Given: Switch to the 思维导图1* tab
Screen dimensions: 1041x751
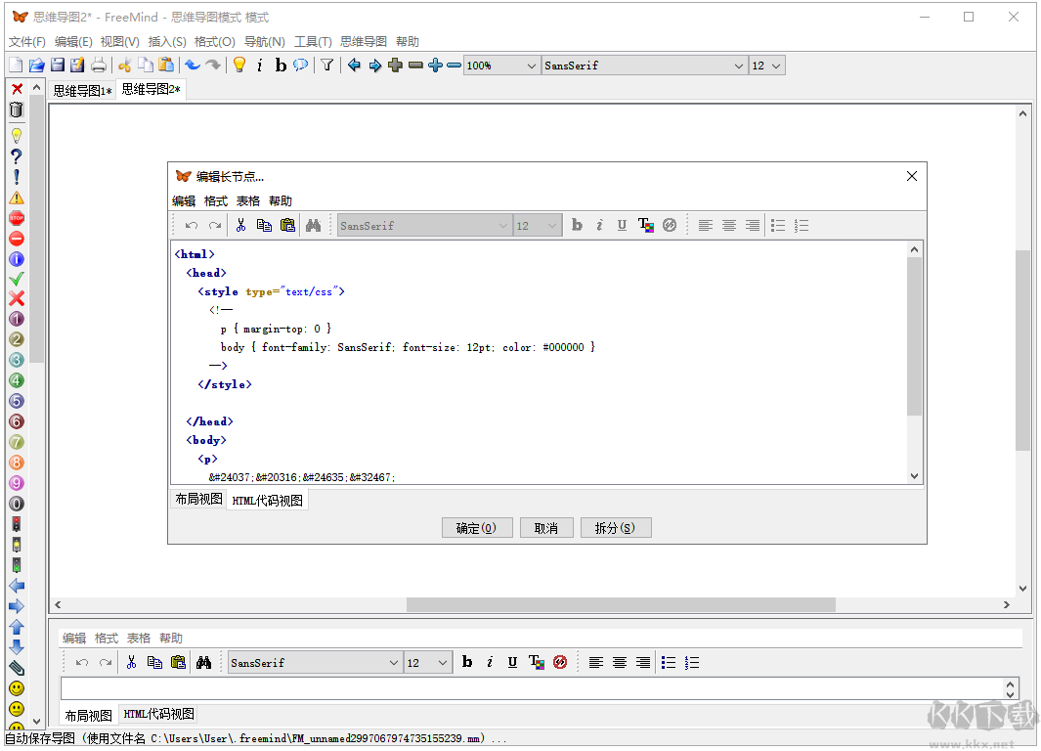Looking at the screenshot, I should [x=82, y=90].
